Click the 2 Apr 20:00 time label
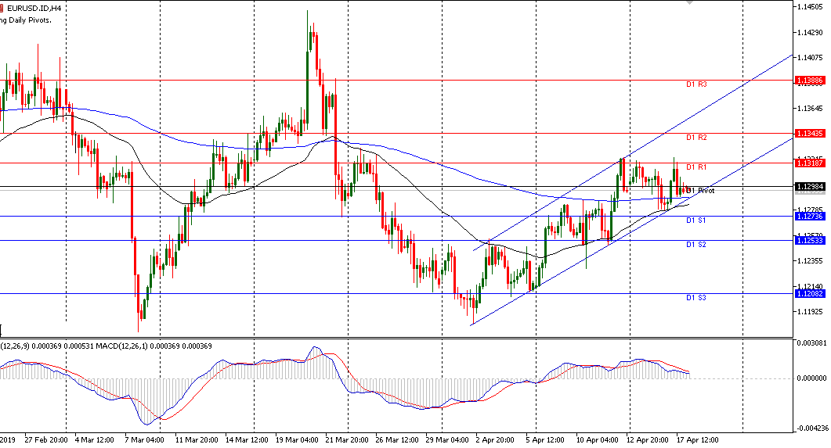Viewport: 831px width, 448px height. pos(495,440)
